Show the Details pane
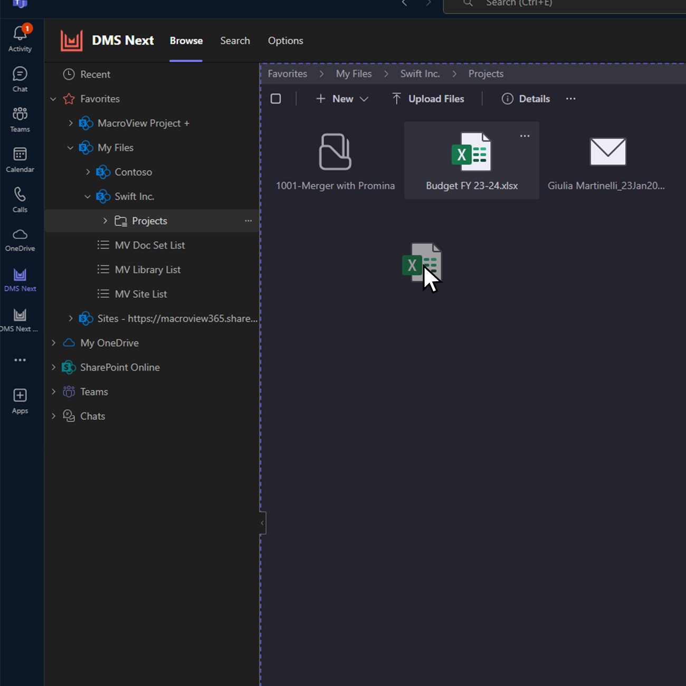 [x=526, y=99]
